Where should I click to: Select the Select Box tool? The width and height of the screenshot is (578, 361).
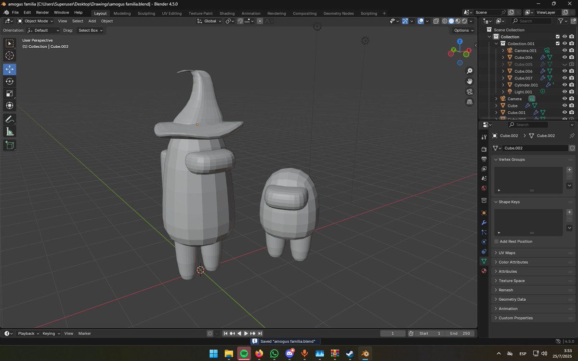10,43
